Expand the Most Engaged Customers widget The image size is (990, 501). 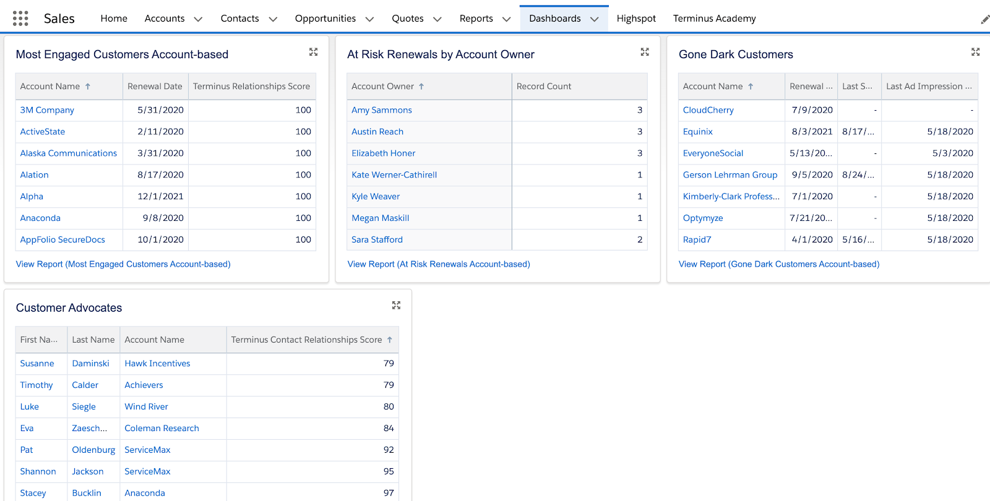pyautogui.click(x=314, y=53)
